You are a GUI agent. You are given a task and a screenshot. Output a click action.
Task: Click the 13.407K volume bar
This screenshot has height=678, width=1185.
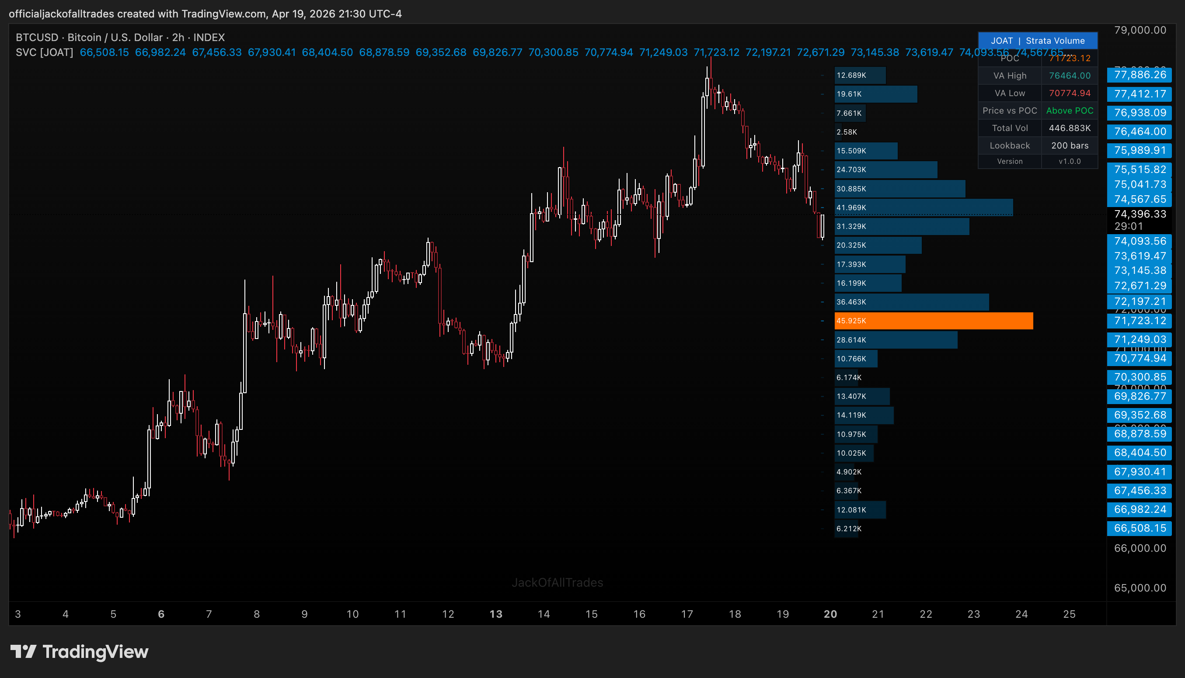(862, 396)
